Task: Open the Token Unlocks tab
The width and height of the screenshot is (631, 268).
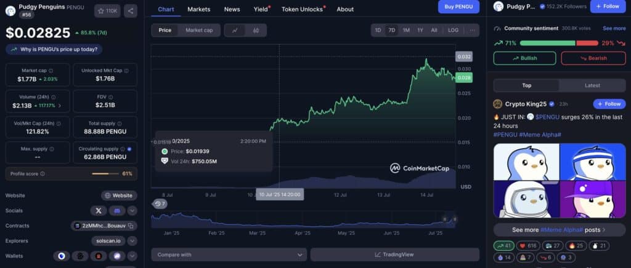Action: click(x=302, y=9)
